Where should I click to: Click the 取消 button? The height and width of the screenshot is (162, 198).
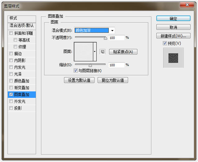[x=173, y=27]
